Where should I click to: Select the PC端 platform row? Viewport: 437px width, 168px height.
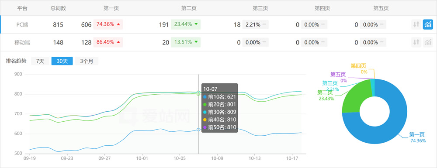click(x=218, y=24)
